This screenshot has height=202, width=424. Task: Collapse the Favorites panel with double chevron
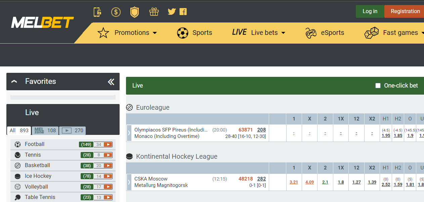pyautogui.click(x=111, y=82)
